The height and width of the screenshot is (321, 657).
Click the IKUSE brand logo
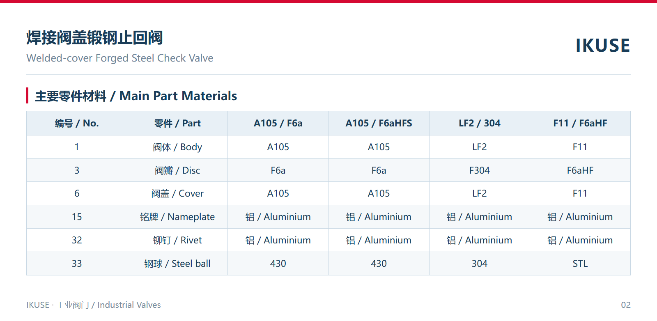tap(602, 46)
